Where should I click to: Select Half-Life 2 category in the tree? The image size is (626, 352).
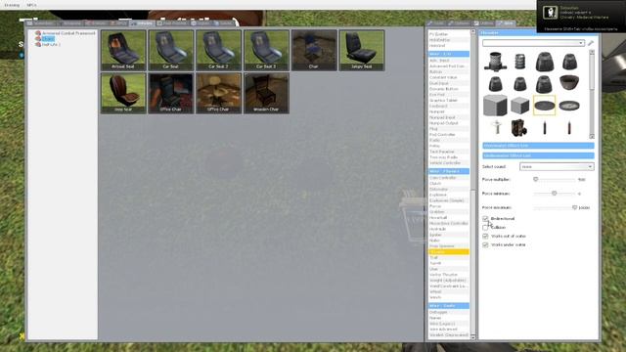click(x=51, y=44)
